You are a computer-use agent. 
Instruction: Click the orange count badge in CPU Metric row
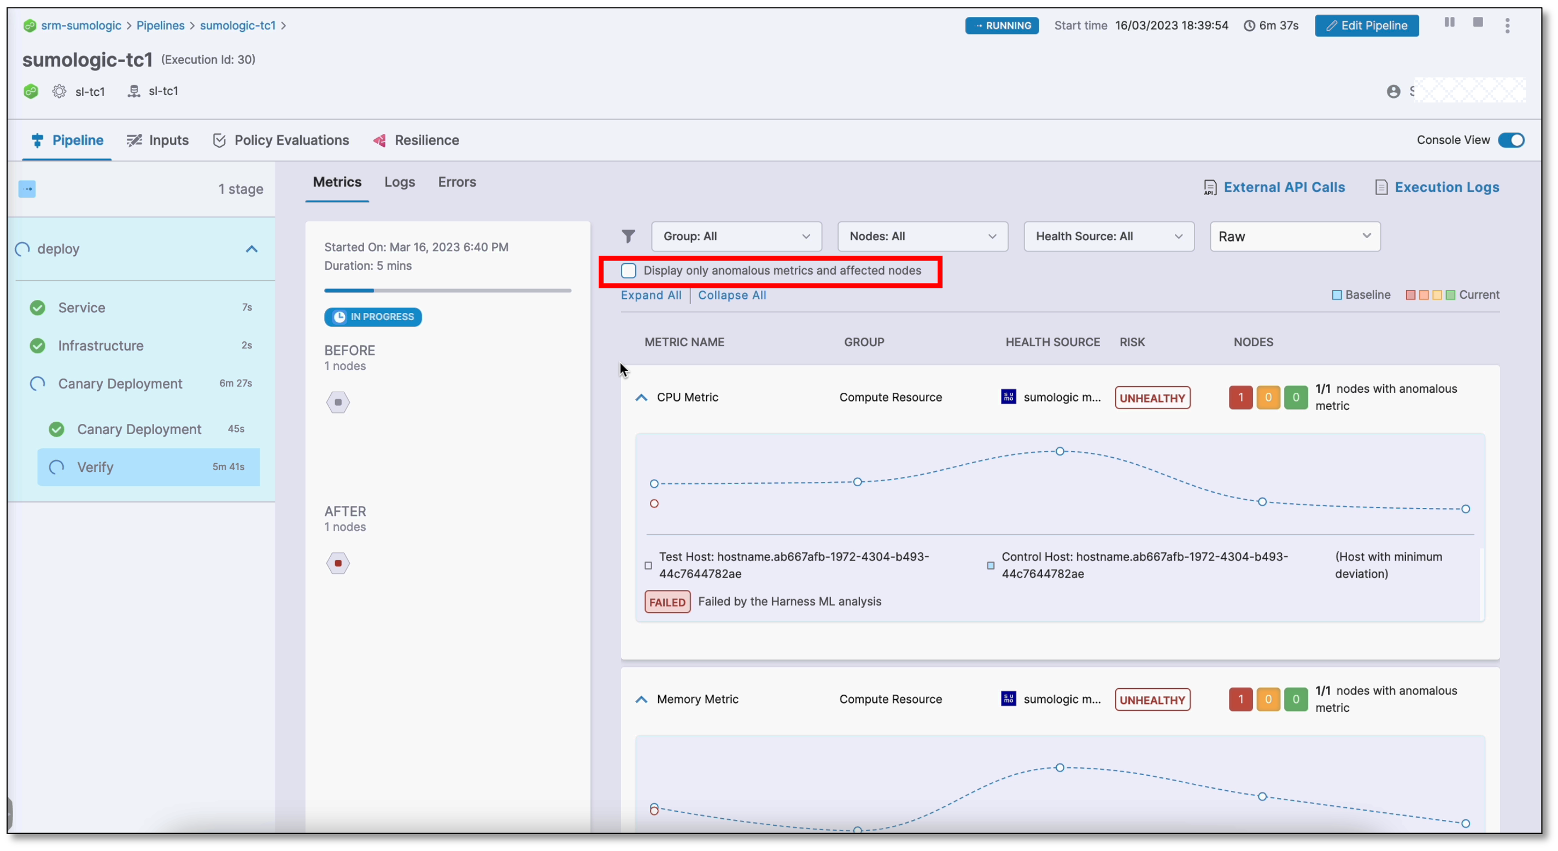[1268, 398]
